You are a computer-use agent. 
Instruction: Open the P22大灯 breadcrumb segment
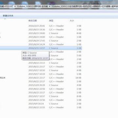[9, 6]
